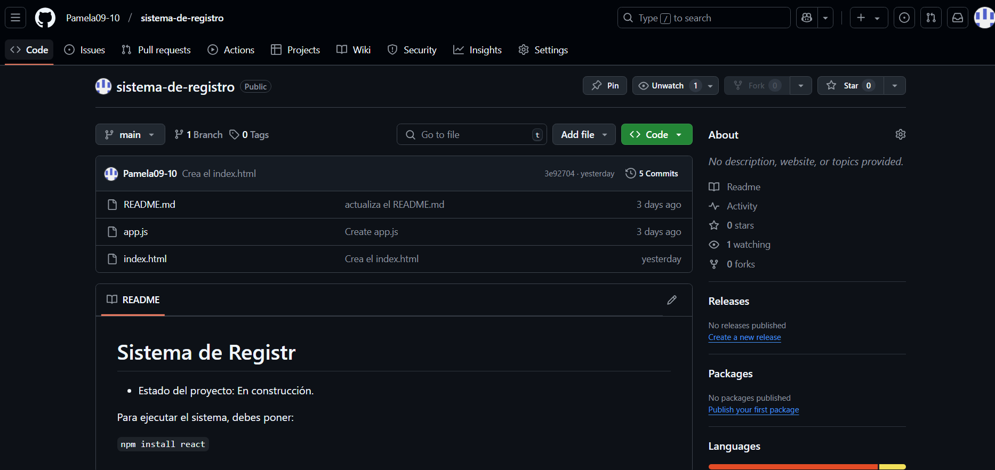Switch to the Projects tab
995x470 pixels.
(295, 50)
